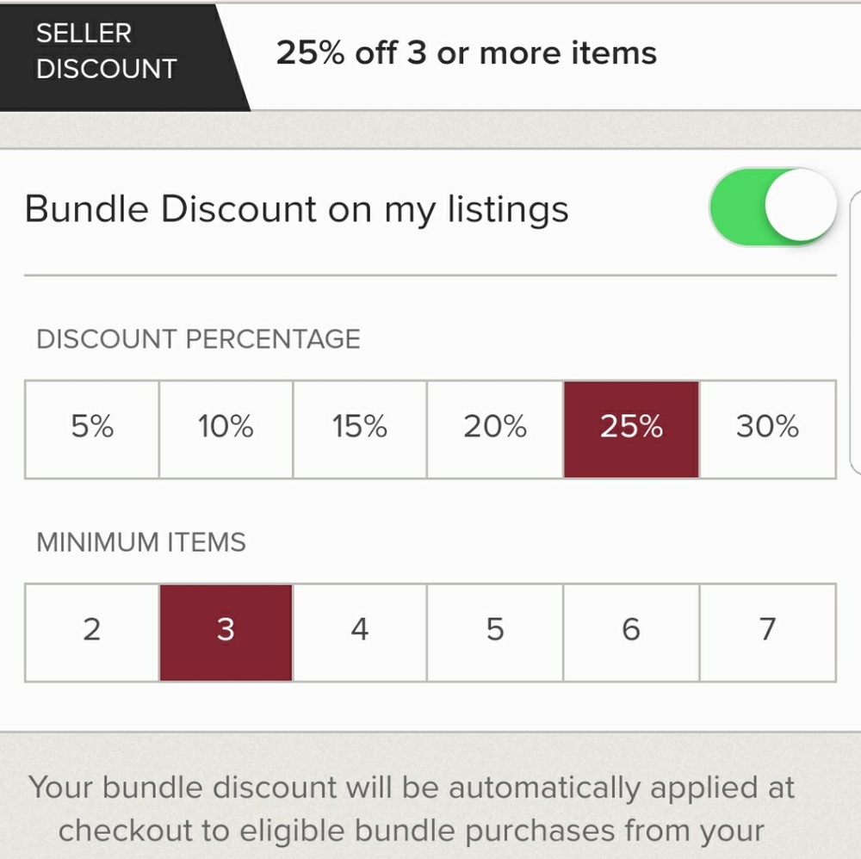Toggle Bundle Discount on my listings

tap(772, 207)
